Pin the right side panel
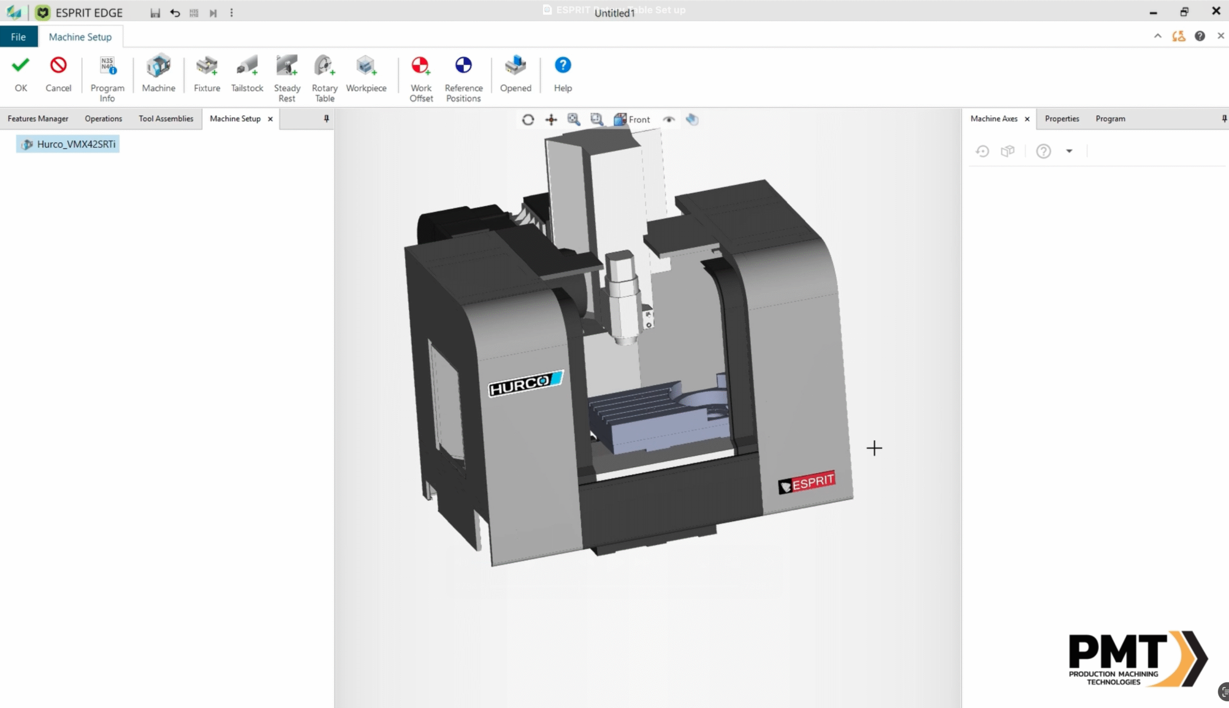The image size is (1229, 708). [1224, 119]
